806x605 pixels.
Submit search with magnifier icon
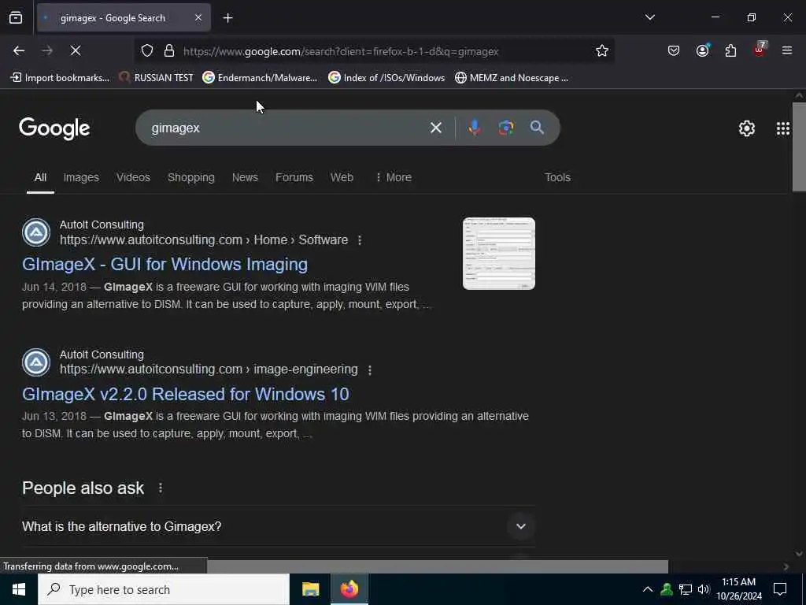(x=537, y=128)
